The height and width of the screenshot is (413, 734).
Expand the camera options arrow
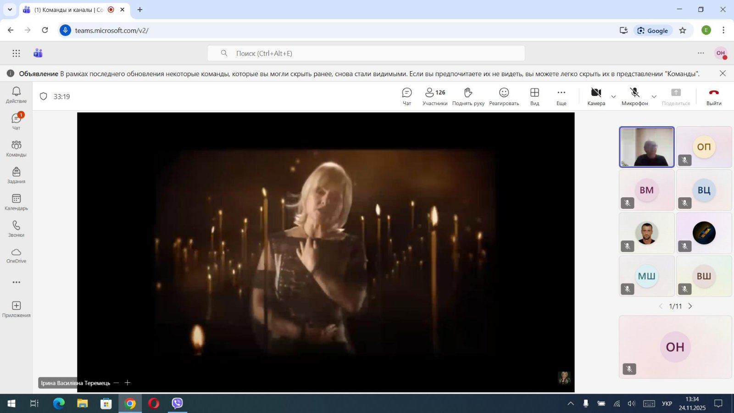click(x=613, y=96)
